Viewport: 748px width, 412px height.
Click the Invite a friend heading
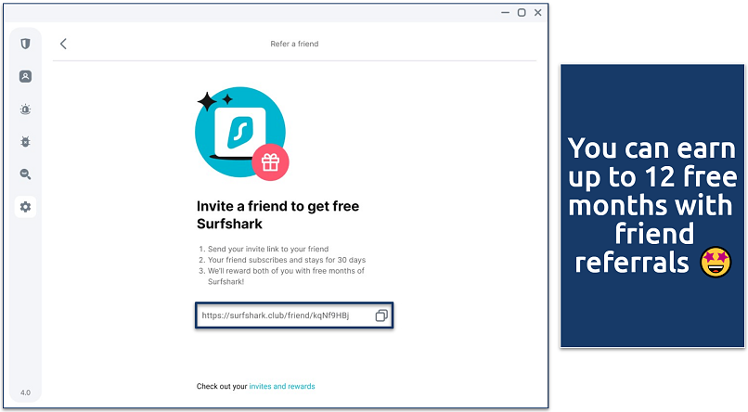(277, 215)
